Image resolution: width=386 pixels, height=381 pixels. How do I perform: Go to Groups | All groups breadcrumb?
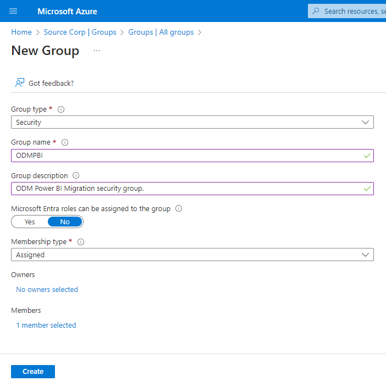click(x=161, y=32)
